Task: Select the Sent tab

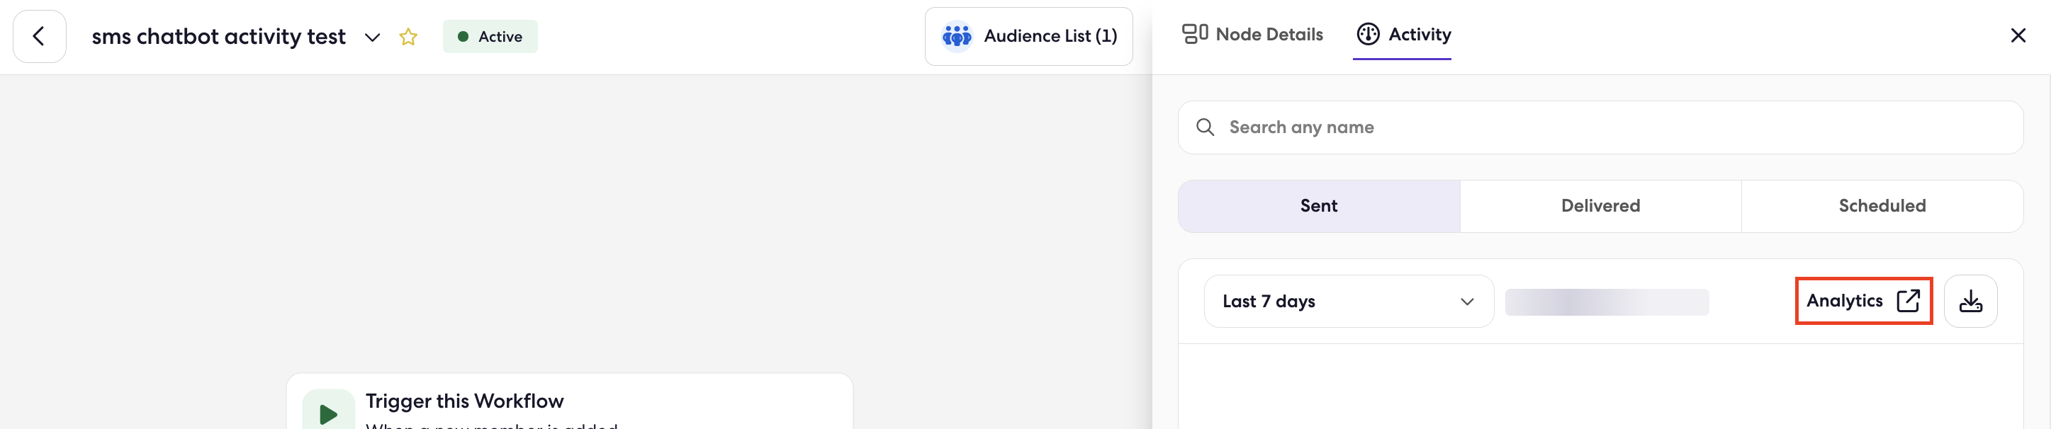Action: [x=1318, y=206]
